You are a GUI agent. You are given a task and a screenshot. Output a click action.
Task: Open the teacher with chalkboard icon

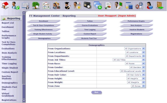tap(119, 5)
